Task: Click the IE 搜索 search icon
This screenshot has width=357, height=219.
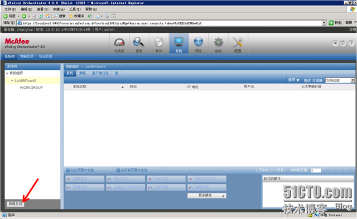Action: point(60,16)
